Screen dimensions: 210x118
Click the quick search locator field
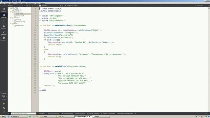24,114
